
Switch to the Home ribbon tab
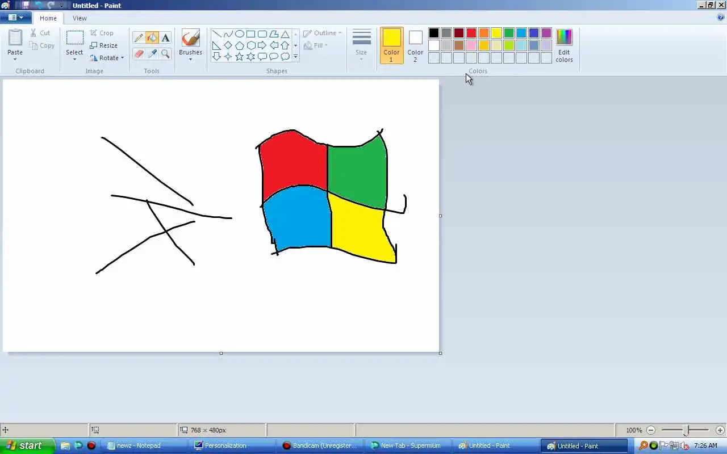(x=48, y=18)
